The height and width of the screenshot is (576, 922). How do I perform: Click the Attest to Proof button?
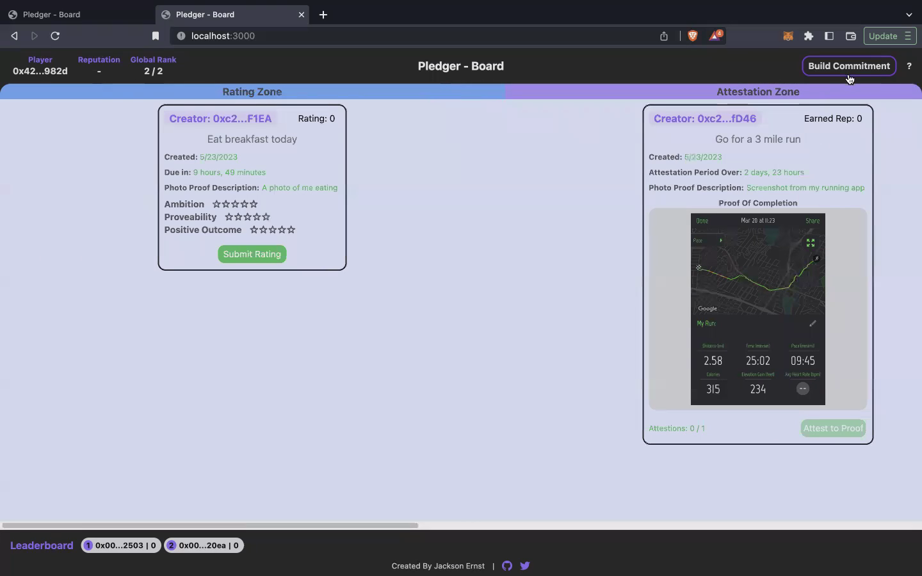[833, 428]
